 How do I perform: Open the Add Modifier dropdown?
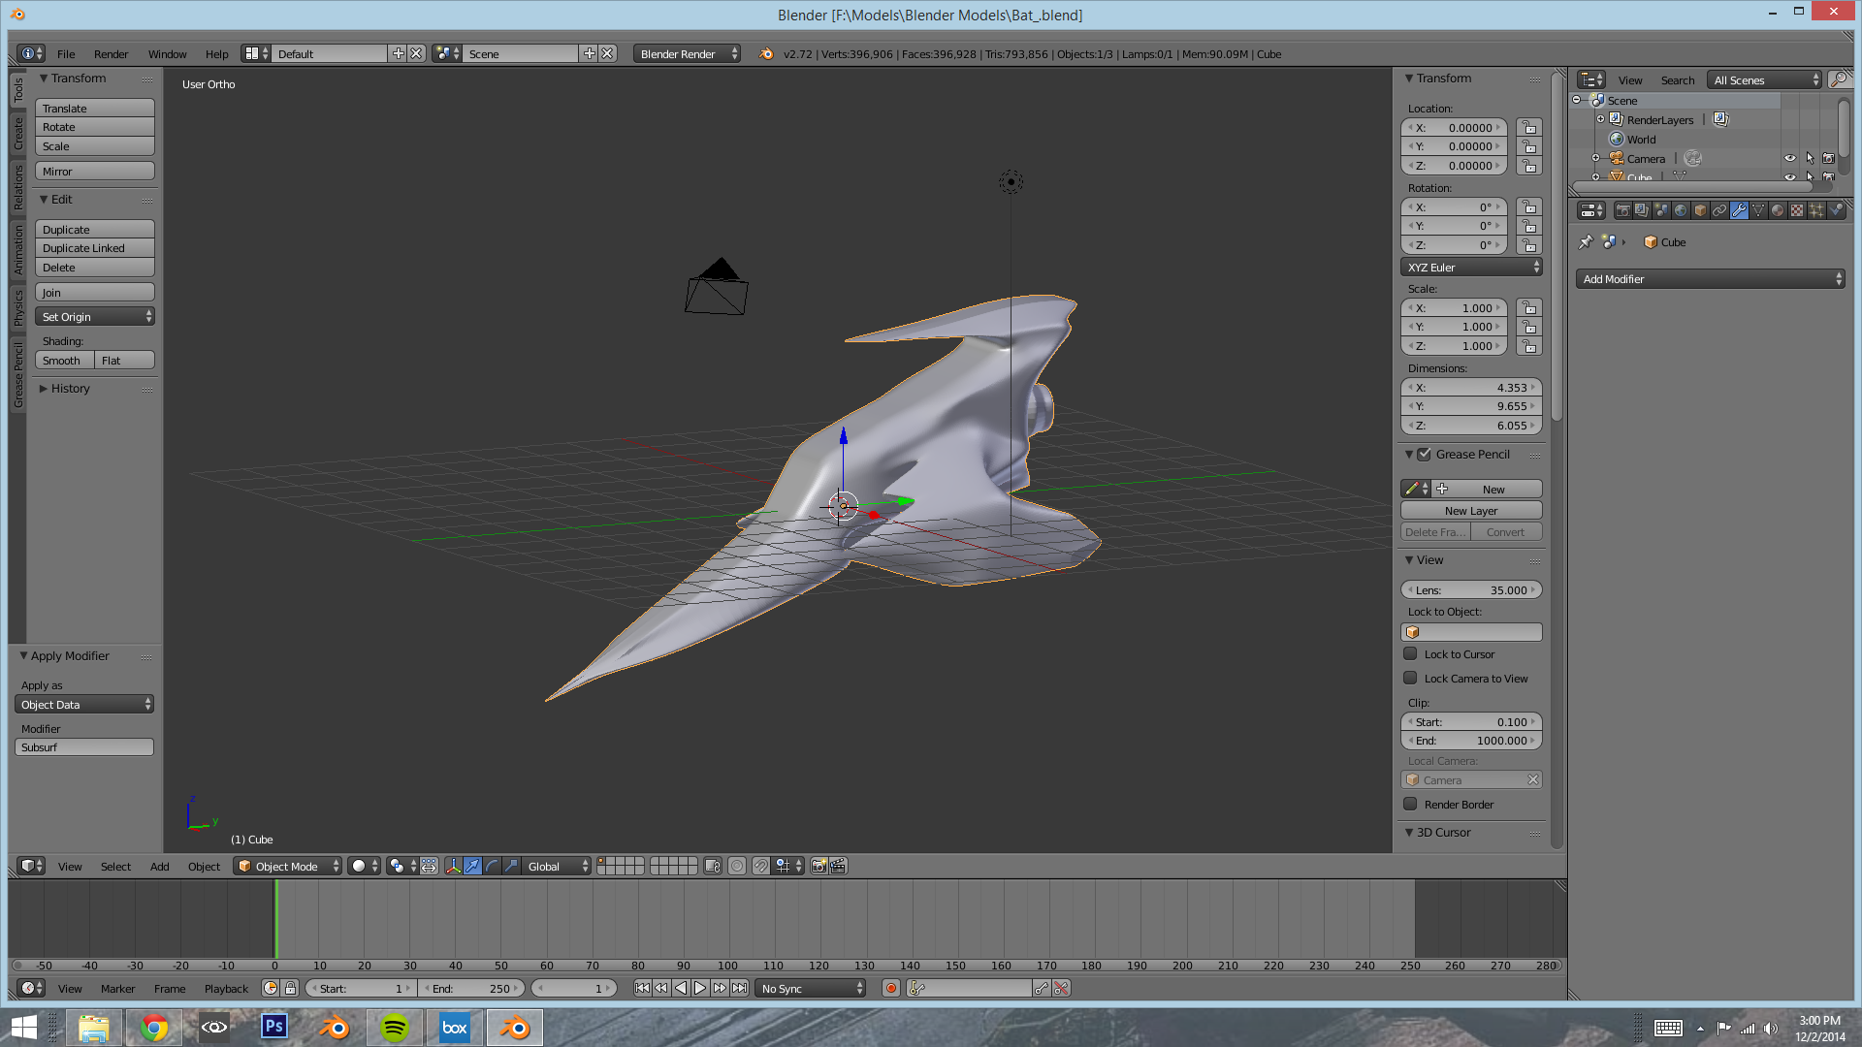pyautogui.click(x=1710, y=279)
